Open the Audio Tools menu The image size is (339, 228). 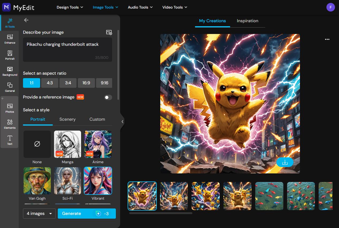pos(140,7)
